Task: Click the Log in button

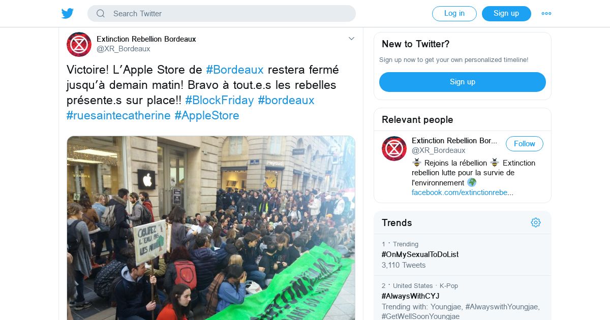Action: coord(454,14)
